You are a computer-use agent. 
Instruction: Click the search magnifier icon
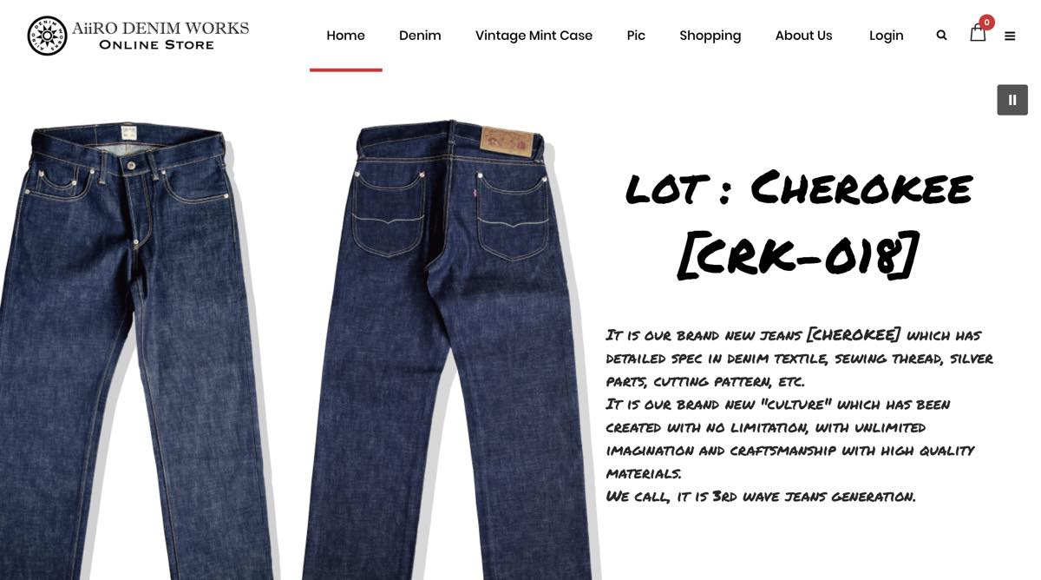[x=941, y=36]
